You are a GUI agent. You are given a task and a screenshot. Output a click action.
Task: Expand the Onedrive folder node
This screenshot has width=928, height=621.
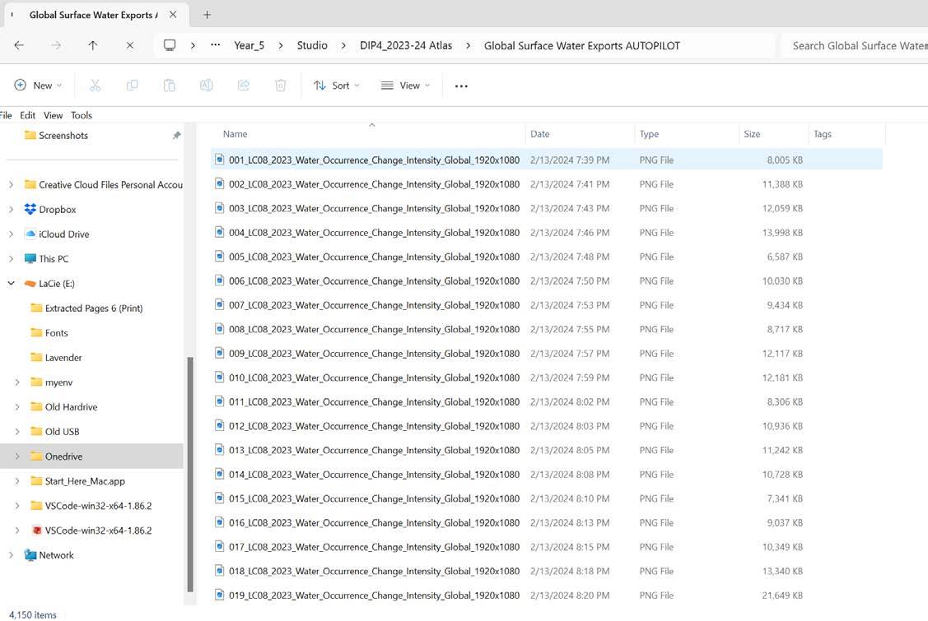click(x=17, y=456)
